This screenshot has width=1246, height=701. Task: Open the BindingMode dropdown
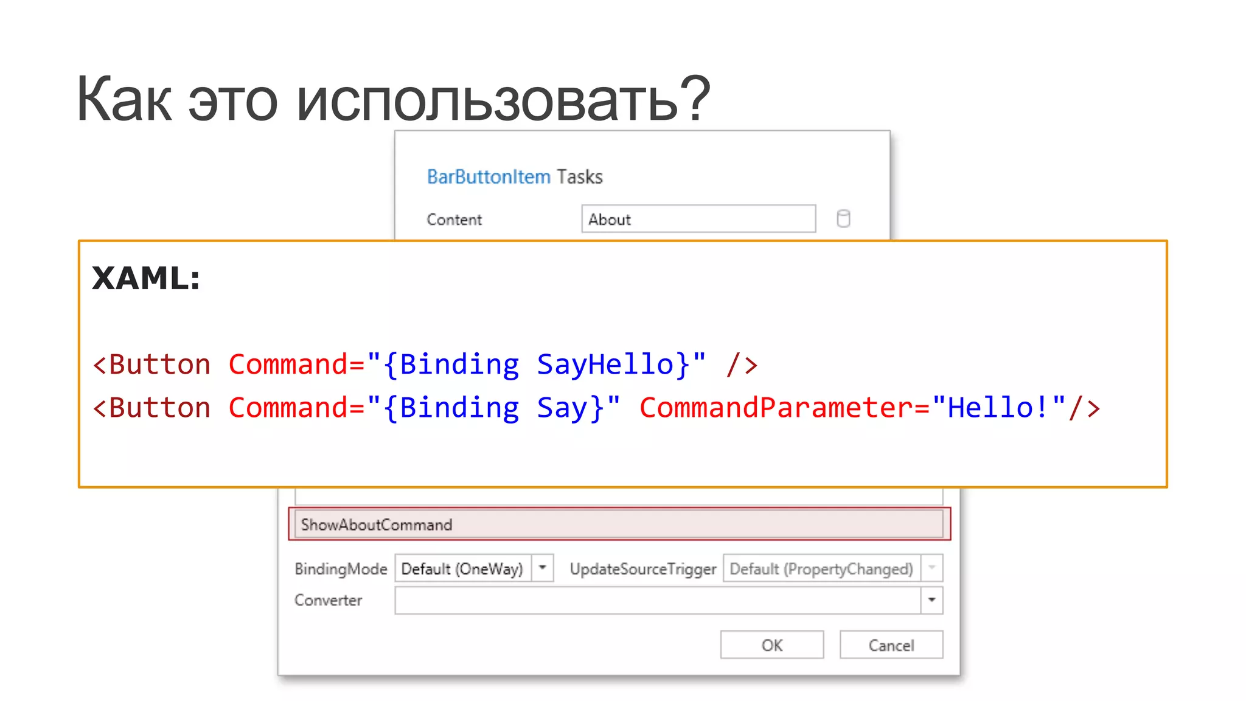542,568
